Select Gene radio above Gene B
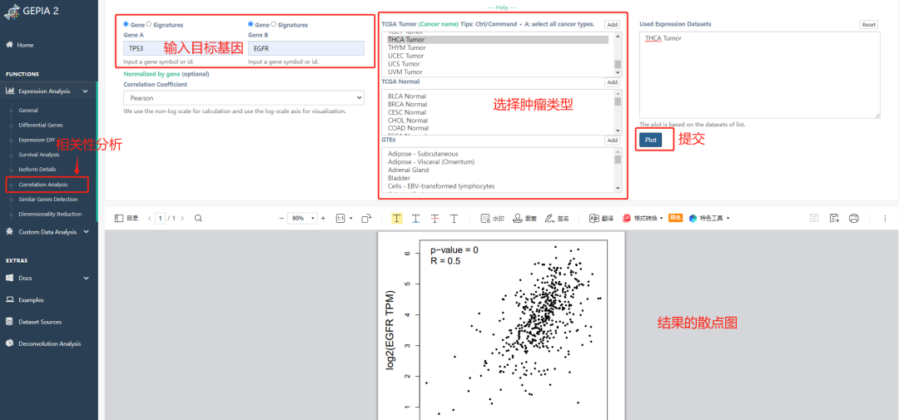Viewport: 899px width, 420px height. (251, 24)
